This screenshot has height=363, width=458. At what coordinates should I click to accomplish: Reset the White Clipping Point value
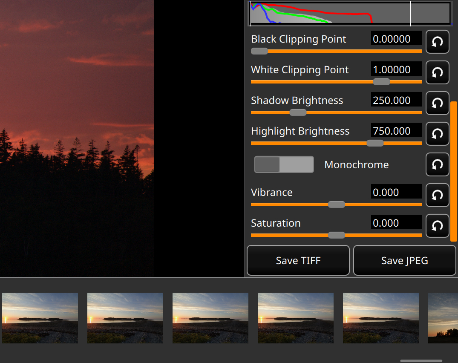437,72
